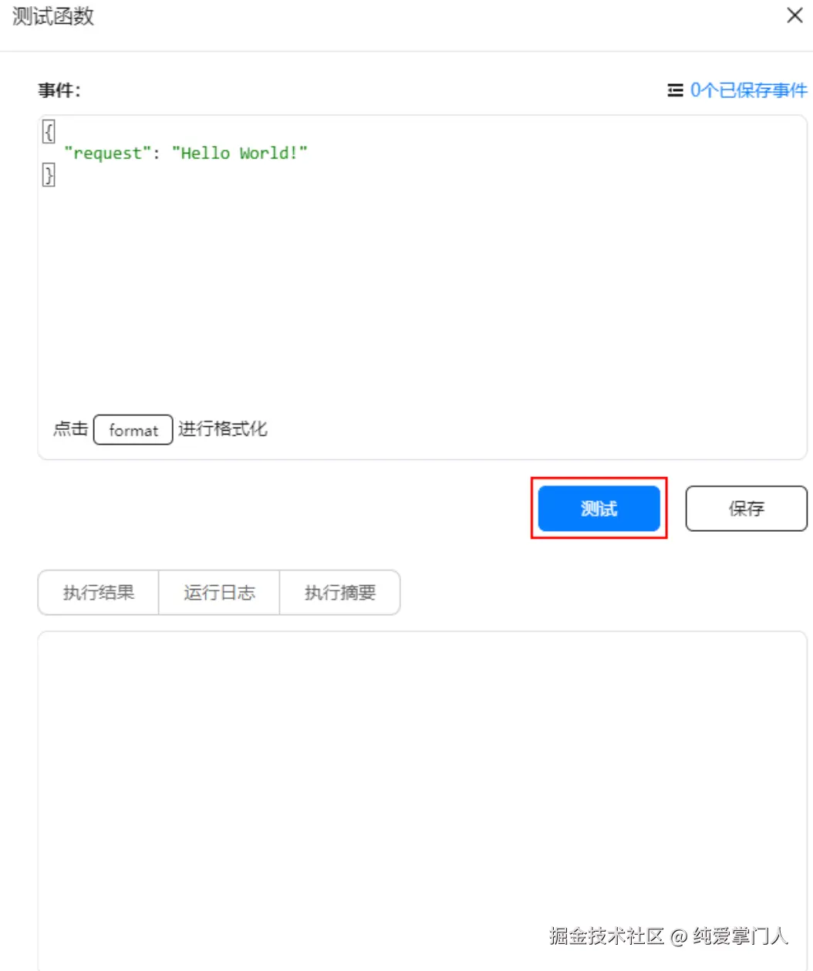Click the 事件: label
813x971 pixels.
[59, 90]
